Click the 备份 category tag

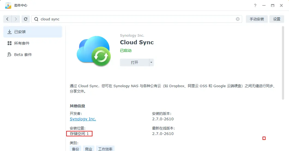[76, 149]
